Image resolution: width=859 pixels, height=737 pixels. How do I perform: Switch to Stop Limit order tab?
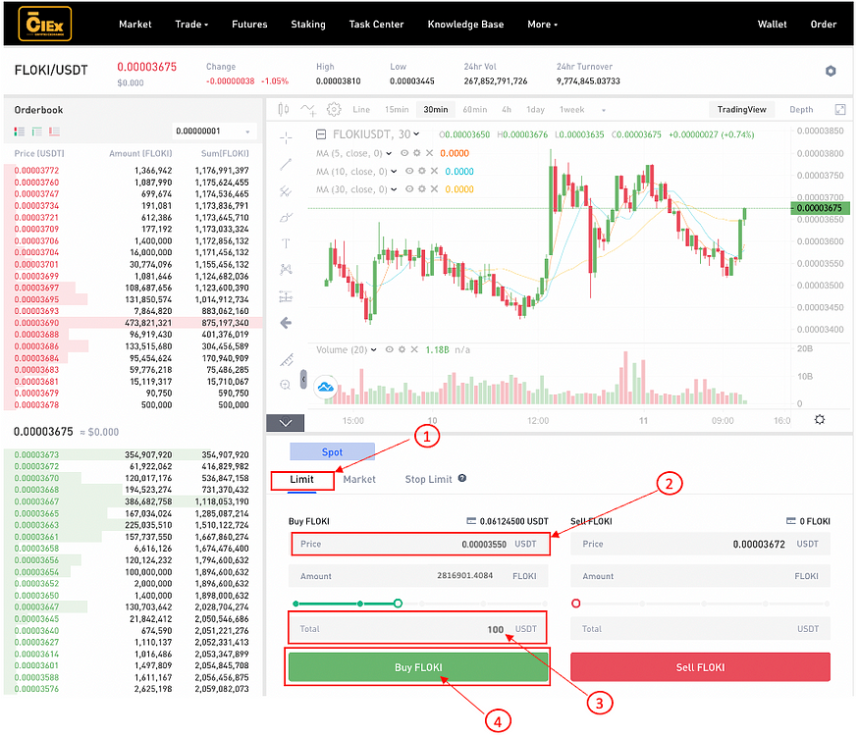[x=428, y=479]
